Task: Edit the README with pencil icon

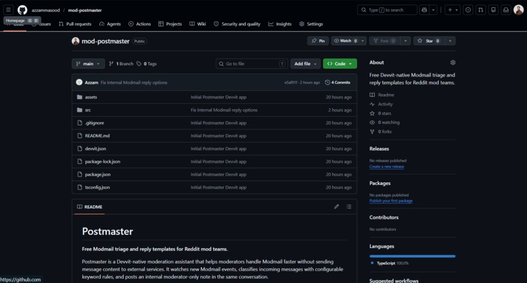Action: coord(337,207)
